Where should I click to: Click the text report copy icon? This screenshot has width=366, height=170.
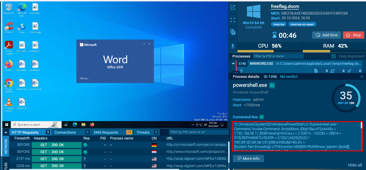(x=233, y=32)
